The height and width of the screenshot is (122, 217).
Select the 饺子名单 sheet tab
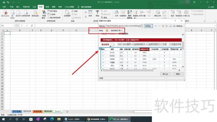pyautogui.click(x=17, y=111)
